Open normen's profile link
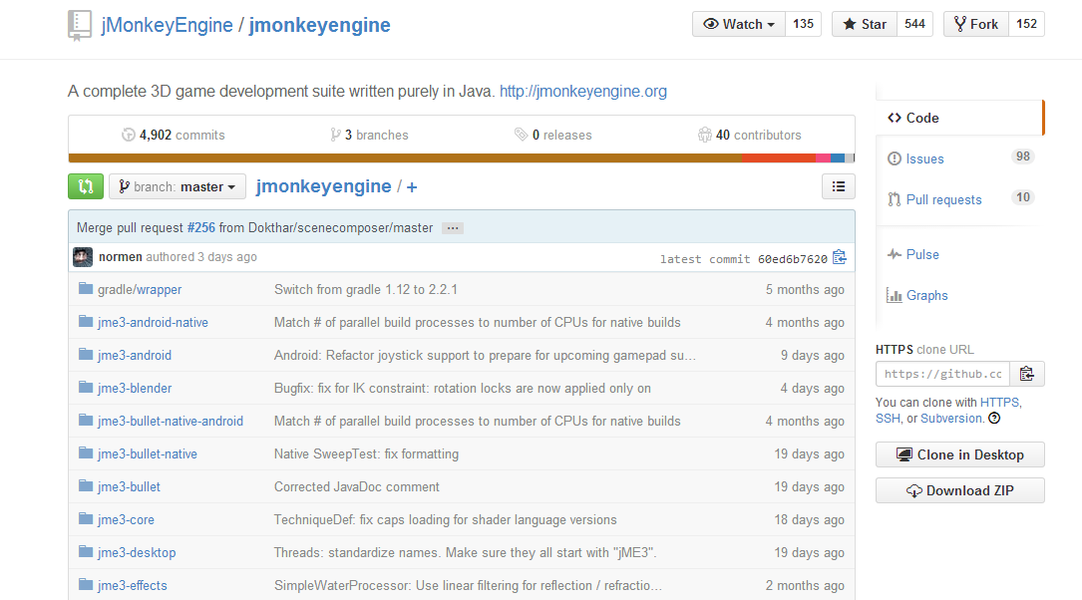Screen dimensions: 1082x600 120,256
